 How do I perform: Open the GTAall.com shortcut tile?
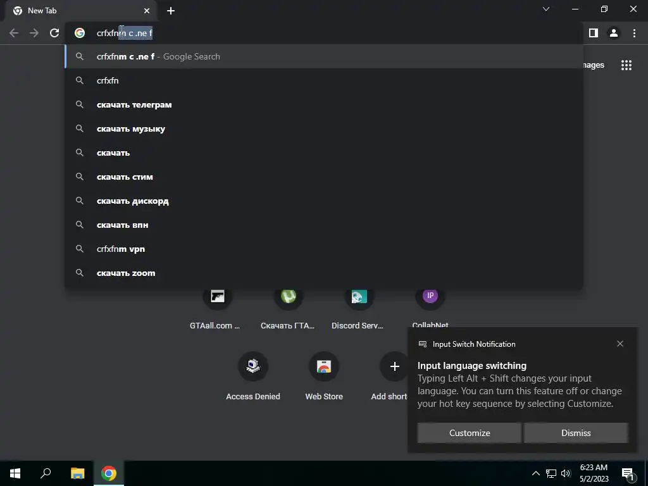[x=217, y=308]
